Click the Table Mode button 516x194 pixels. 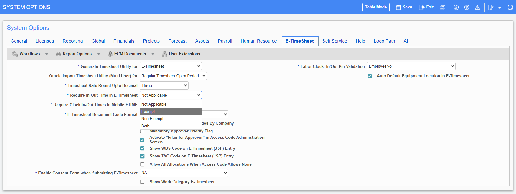coord(376,7)
